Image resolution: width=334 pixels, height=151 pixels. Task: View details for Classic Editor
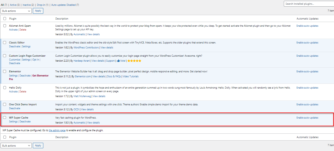[107, 48]
